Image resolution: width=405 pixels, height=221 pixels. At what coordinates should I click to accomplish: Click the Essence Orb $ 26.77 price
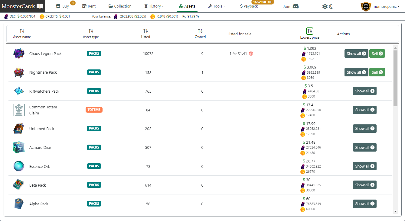point(309,161)
